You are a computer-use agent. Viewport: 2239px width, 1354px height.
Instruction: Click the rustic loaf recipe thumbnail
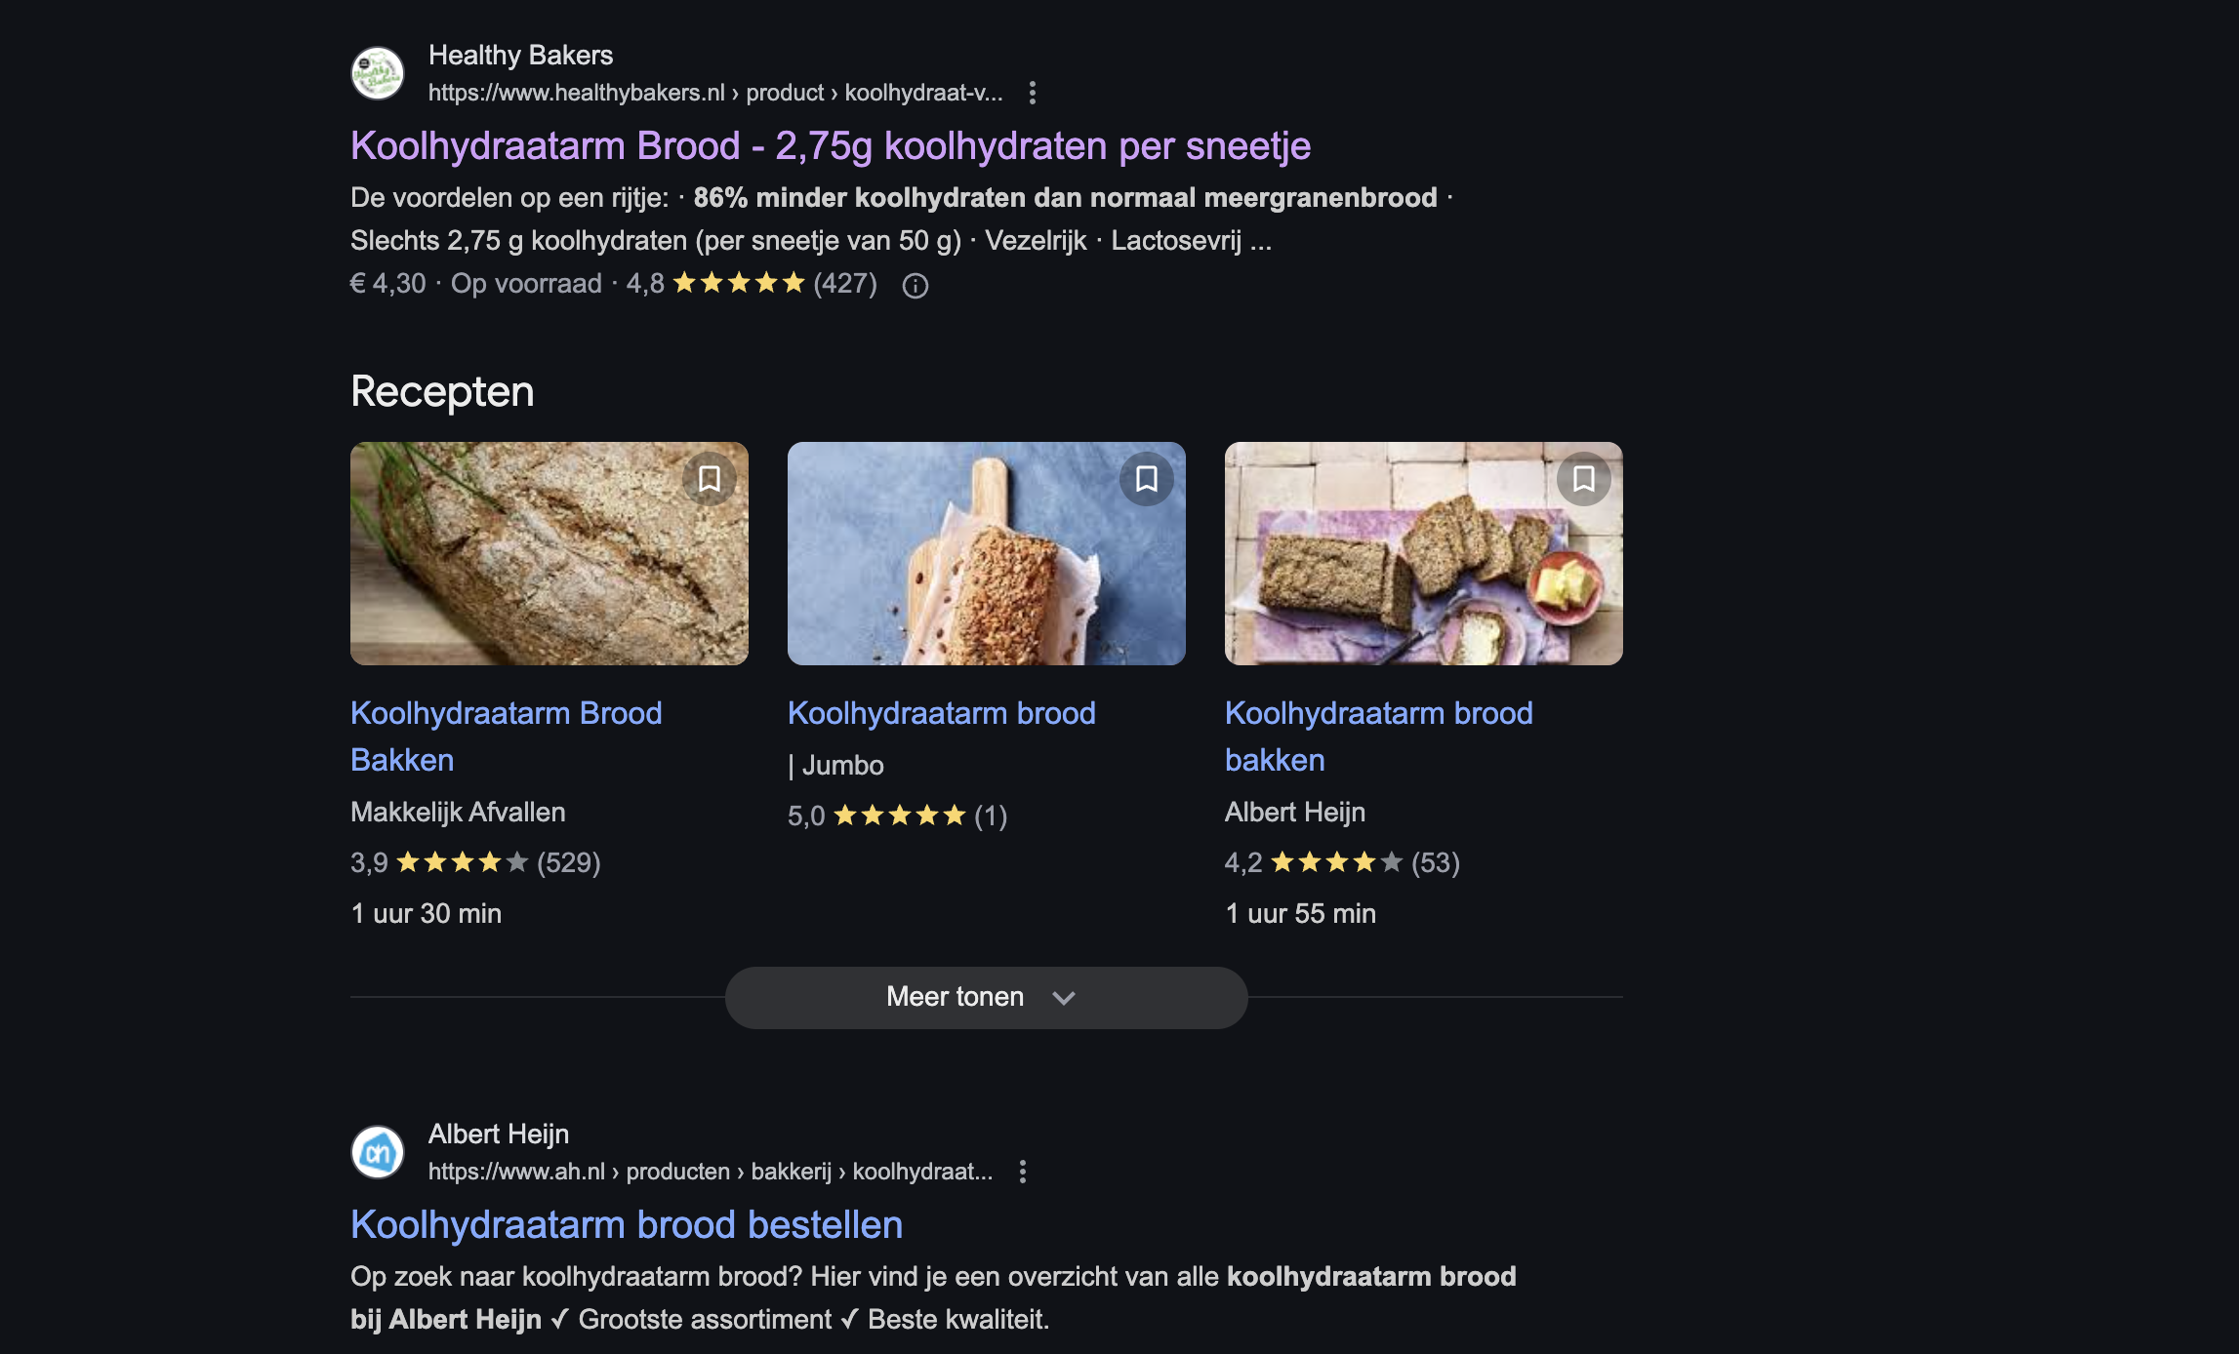point(527,566)
